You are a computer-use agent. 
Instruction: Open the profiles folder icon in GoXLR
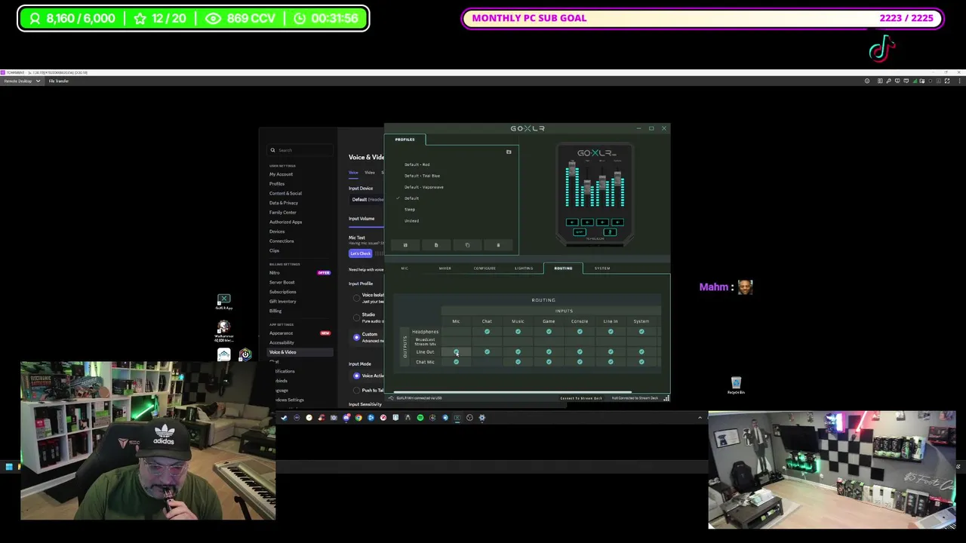tap(509, 152)
